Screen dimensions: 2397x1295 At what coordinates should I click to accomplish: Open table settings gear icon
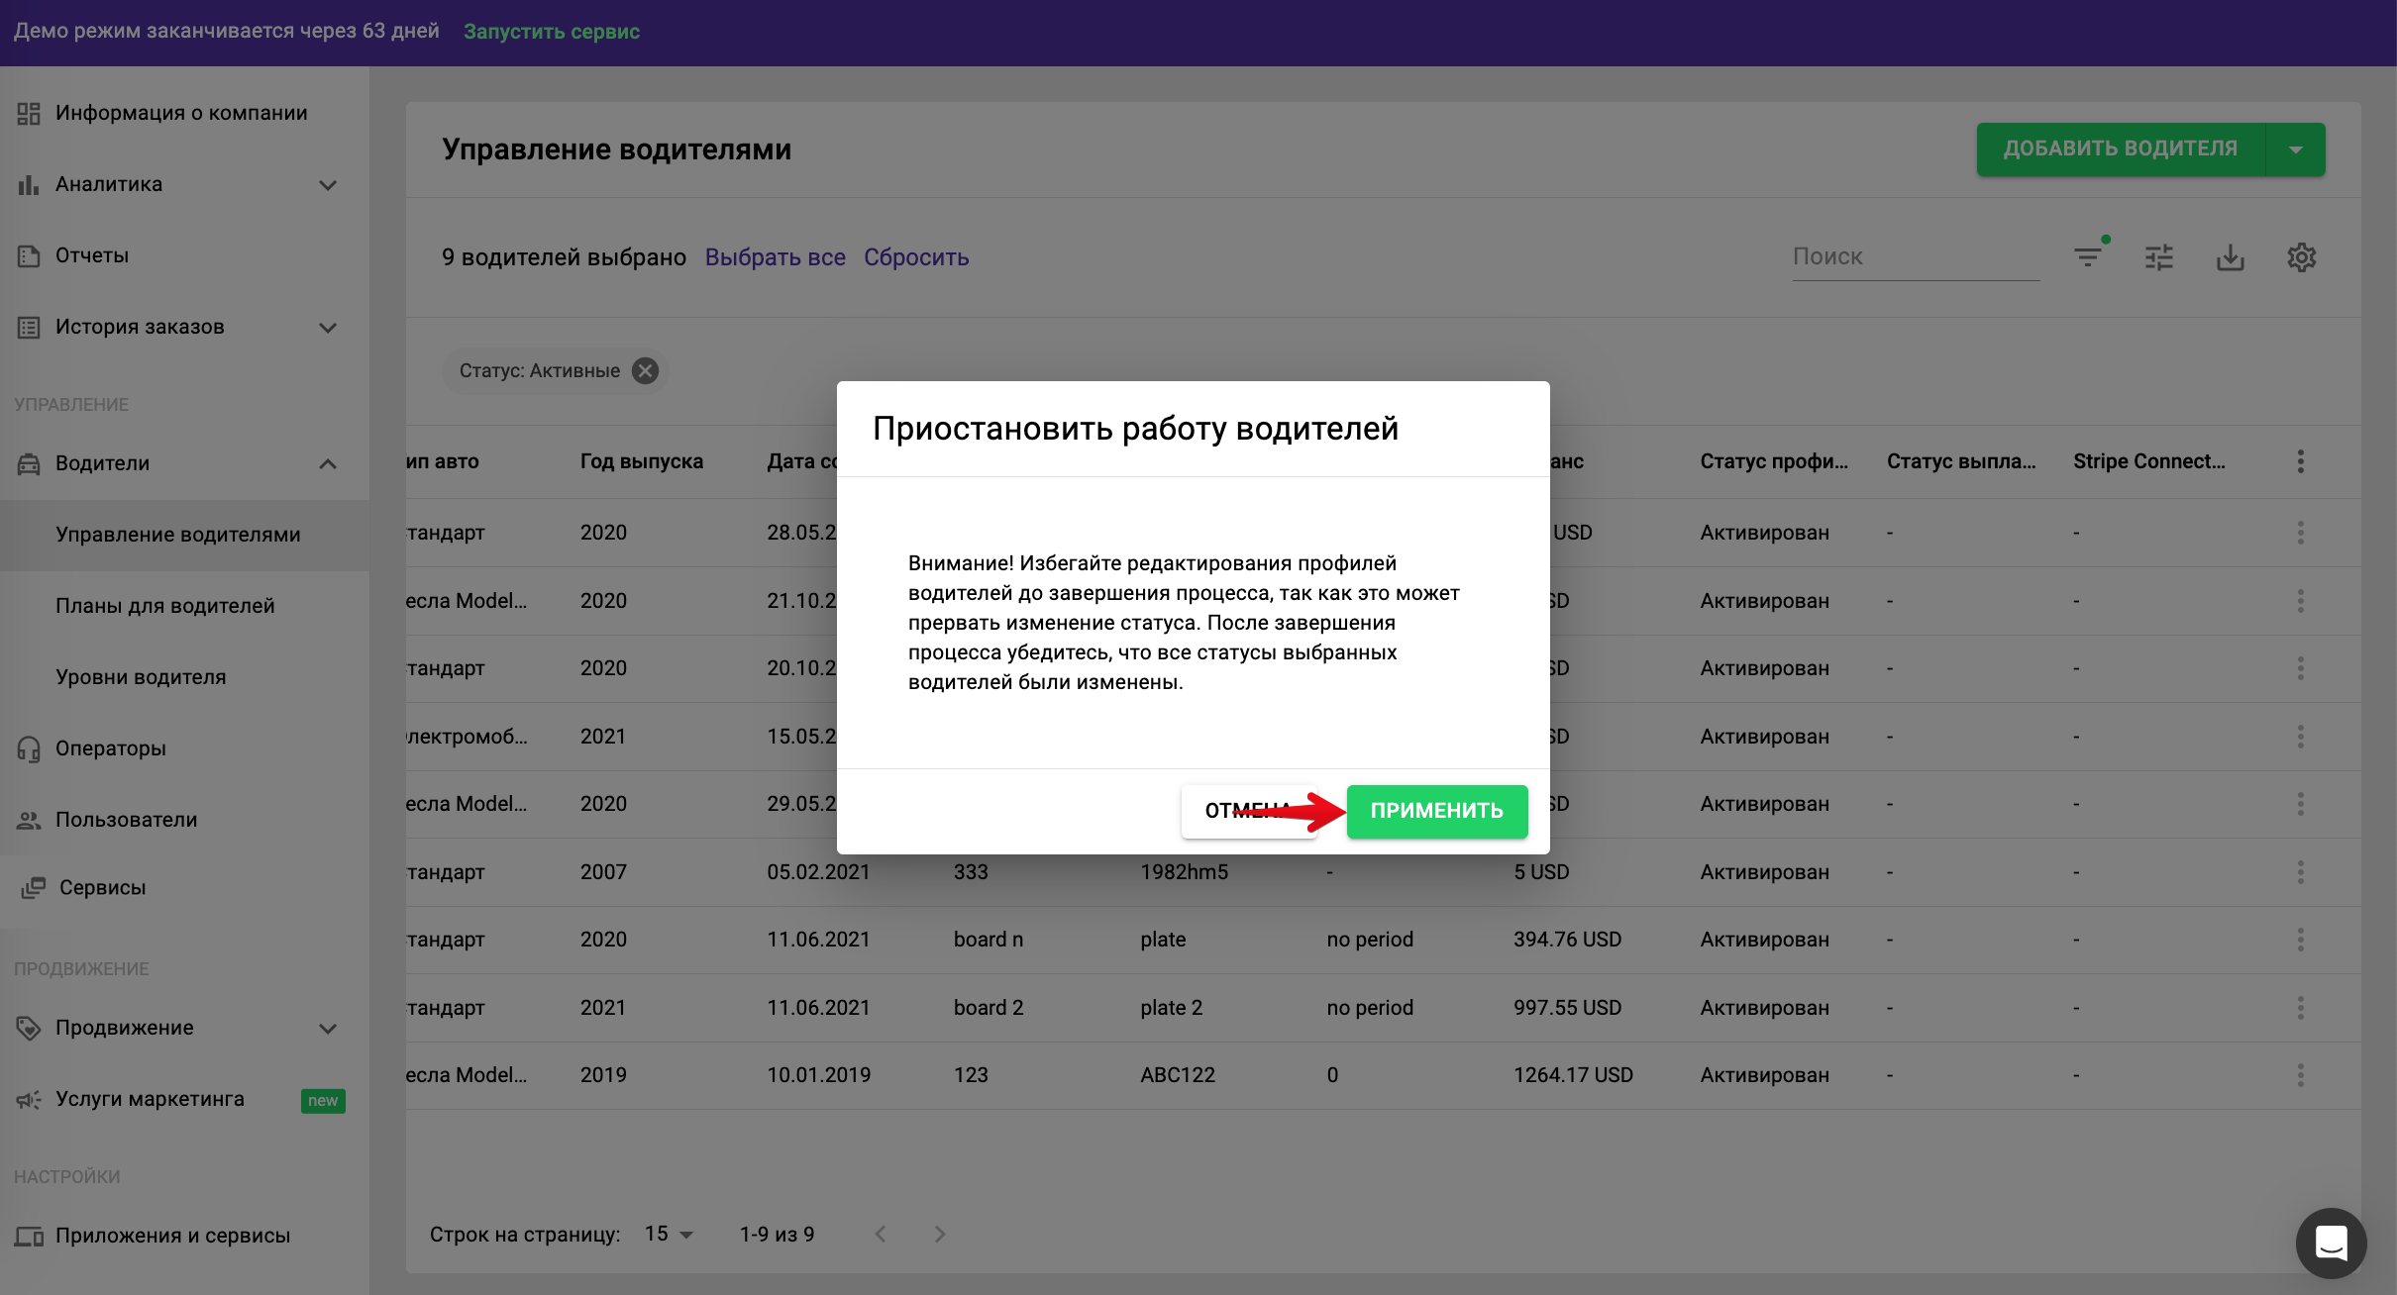(2301, 257)
